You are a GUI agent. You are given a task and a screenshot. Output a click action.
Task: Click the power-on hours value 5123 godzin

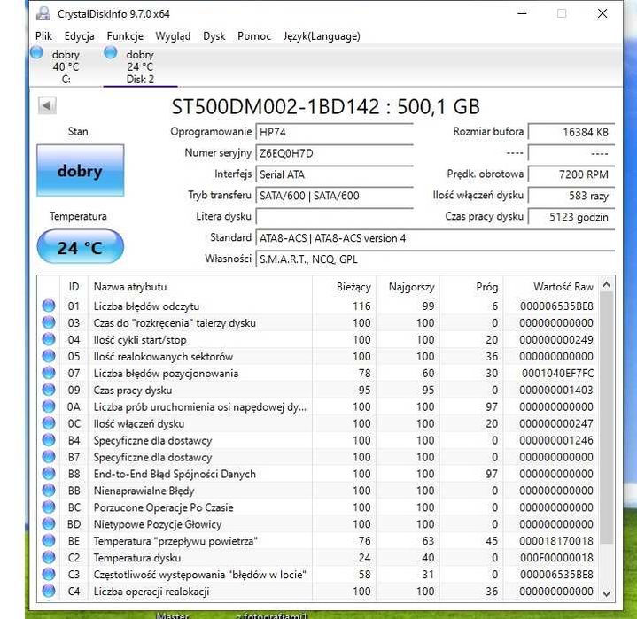click(571, 216)
